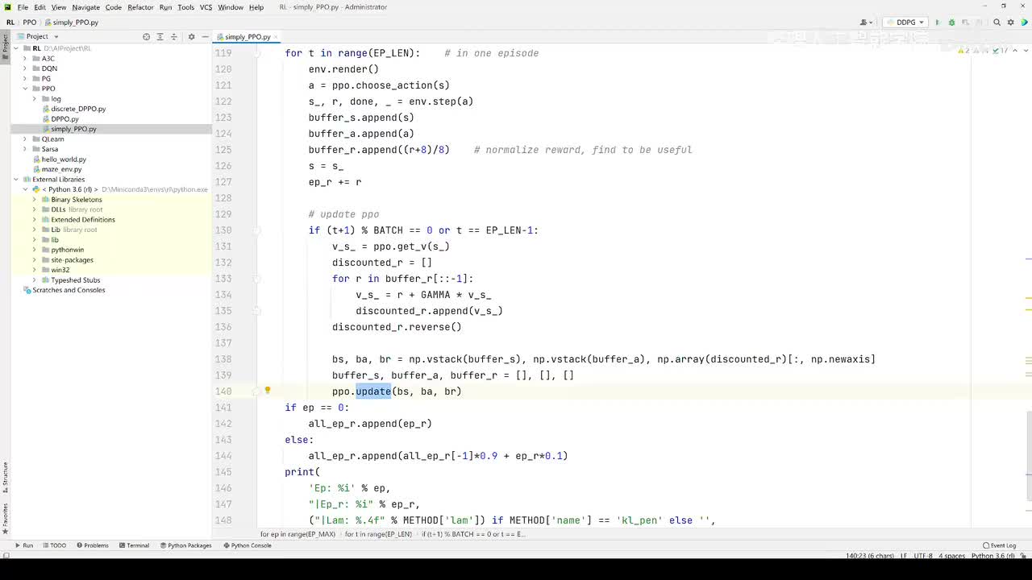This screenshot has height=580, width=1032.
Task: Open the Python Console tool window
Action: click(248, 545)
